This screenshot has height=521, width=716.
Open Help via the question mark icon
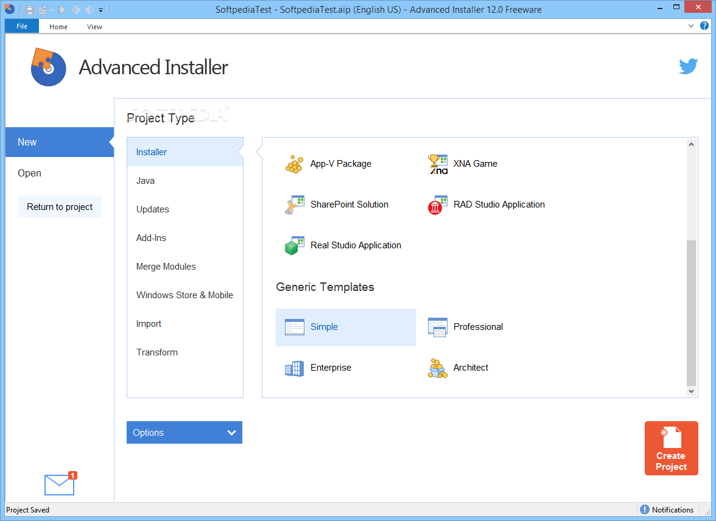704,26
